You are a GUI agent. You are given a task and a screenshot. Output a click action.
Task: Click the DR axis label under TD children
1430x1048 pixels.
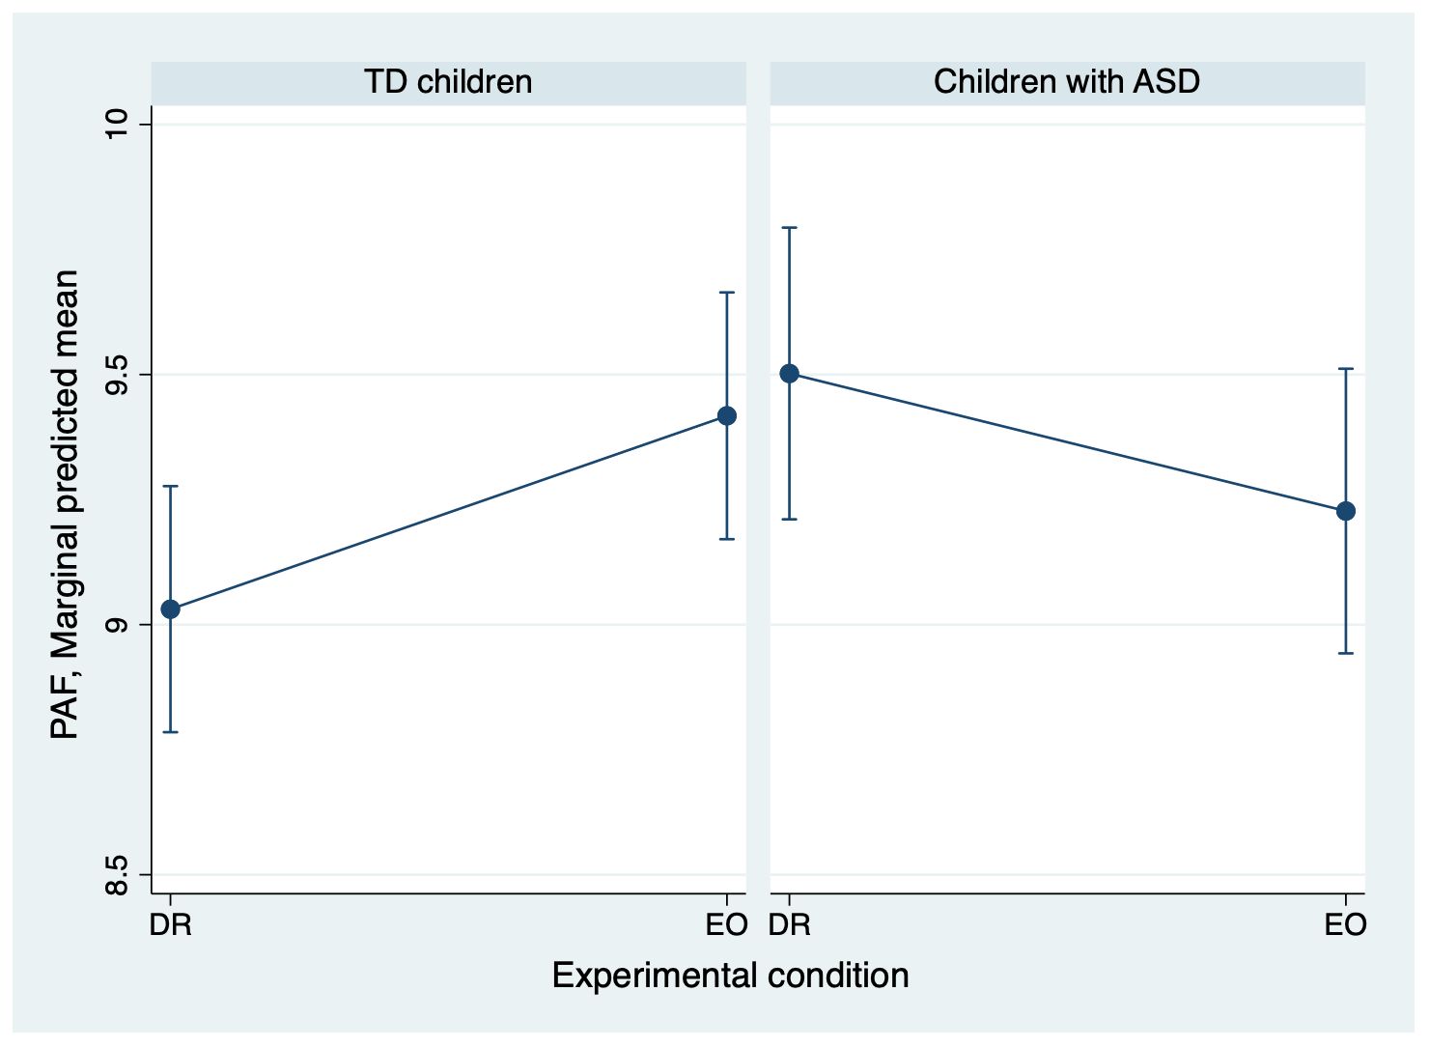point(171,925)
